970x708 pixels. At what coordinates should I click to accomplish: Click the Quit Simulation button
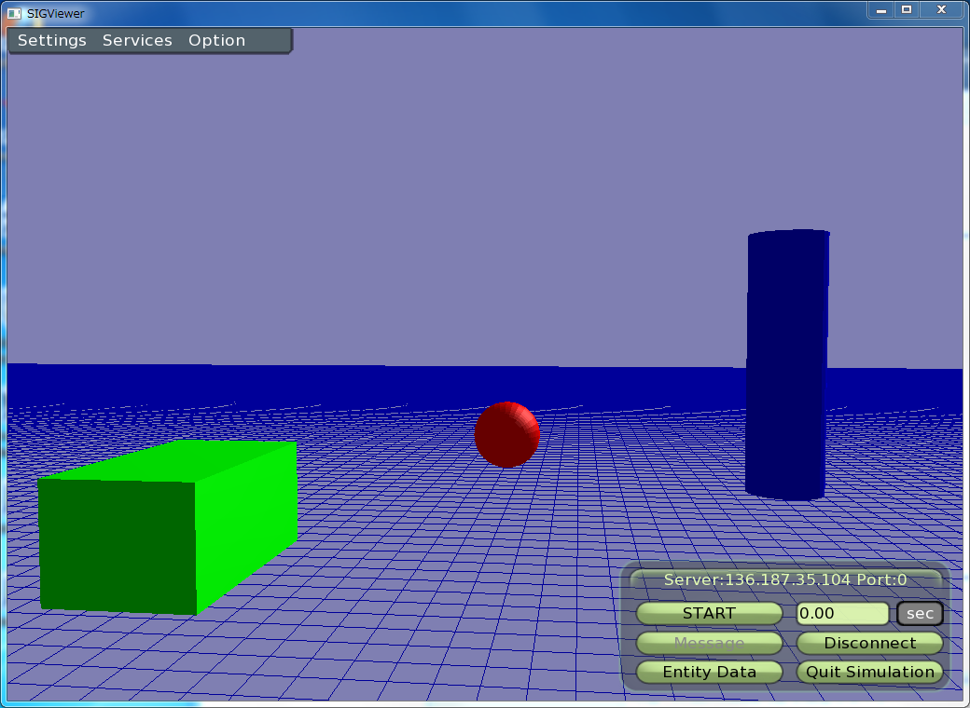point(869,672)
